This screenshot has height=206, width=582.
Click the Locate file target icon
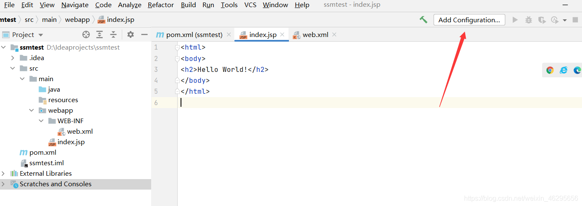coord(86,34)
